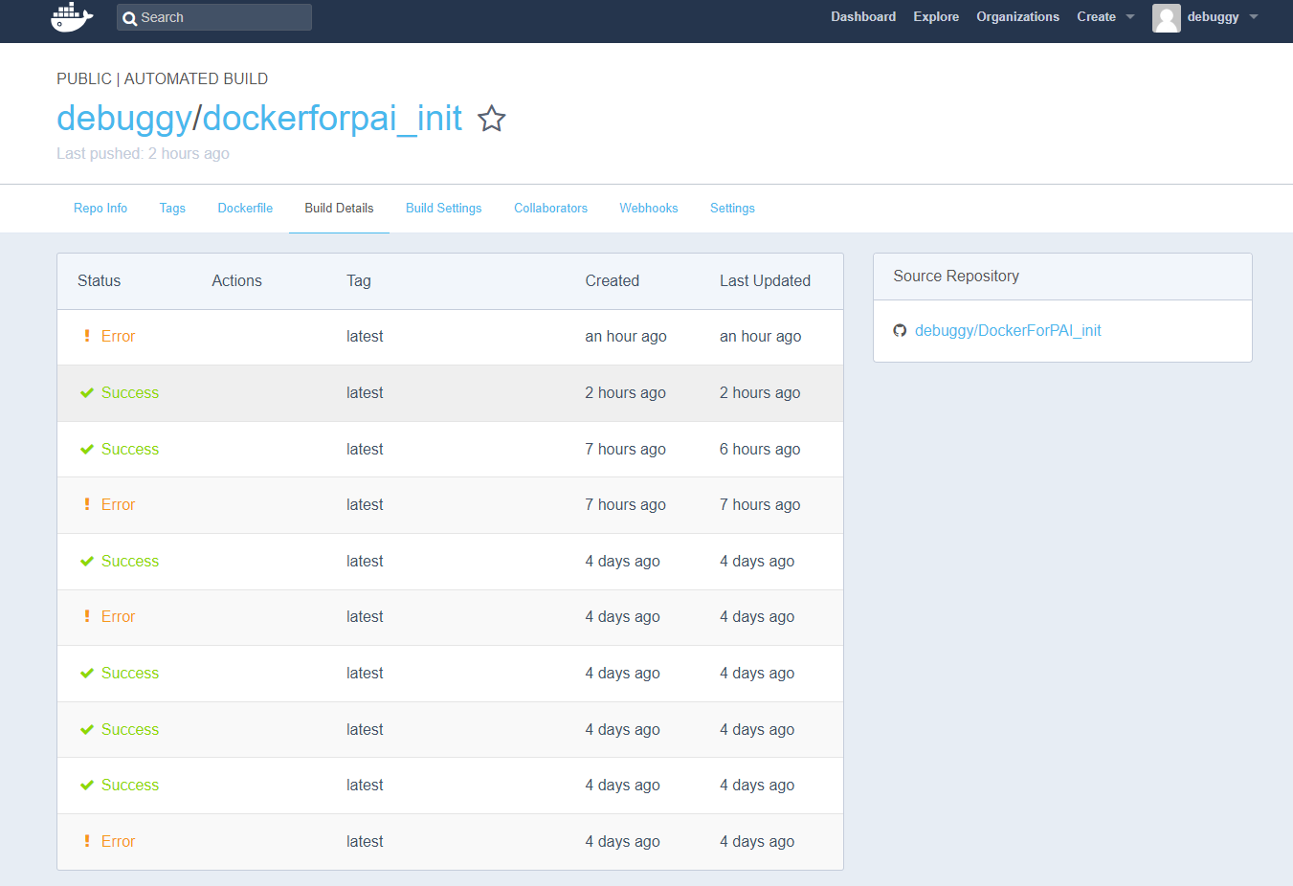This screenshot has height=886, width=1293.
Task: Select the Build Details tab
Action: point(339,208)
